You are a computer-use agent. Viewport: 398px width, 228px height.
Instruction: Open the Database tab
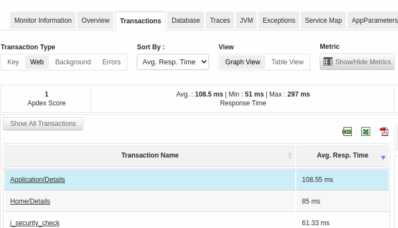186,21
